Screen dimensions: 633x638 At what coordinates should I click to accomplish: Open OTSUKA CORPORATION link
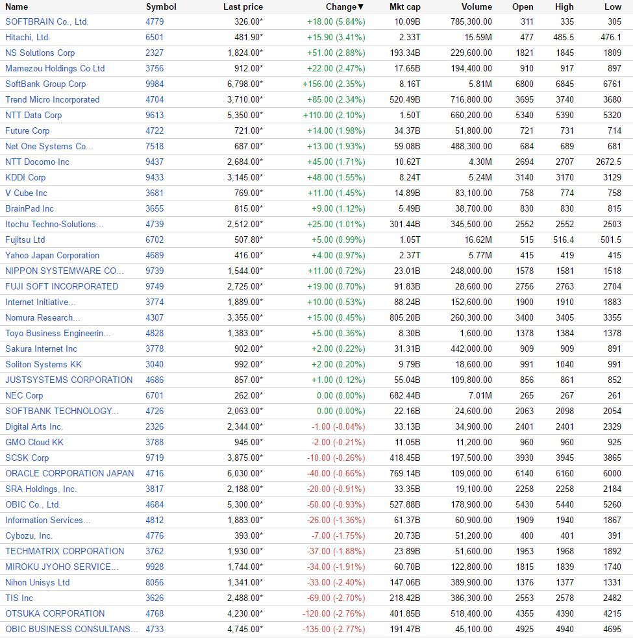pyautogui.click(x=55, y=613)
